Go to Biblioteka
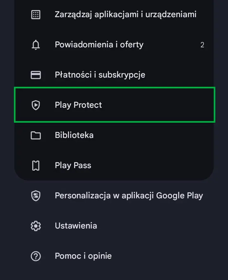 (74, 135)
